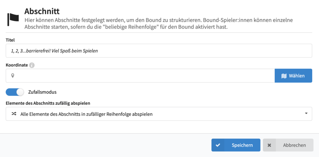Cancel the dialog via Abbrechen

click(x=288, y=145)
